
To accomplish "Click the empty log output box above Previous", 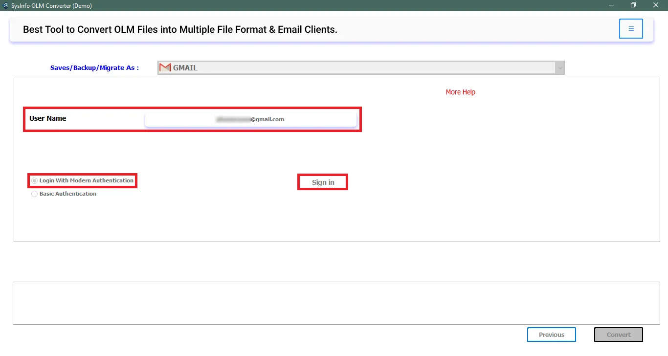I will tap(336, 303).
